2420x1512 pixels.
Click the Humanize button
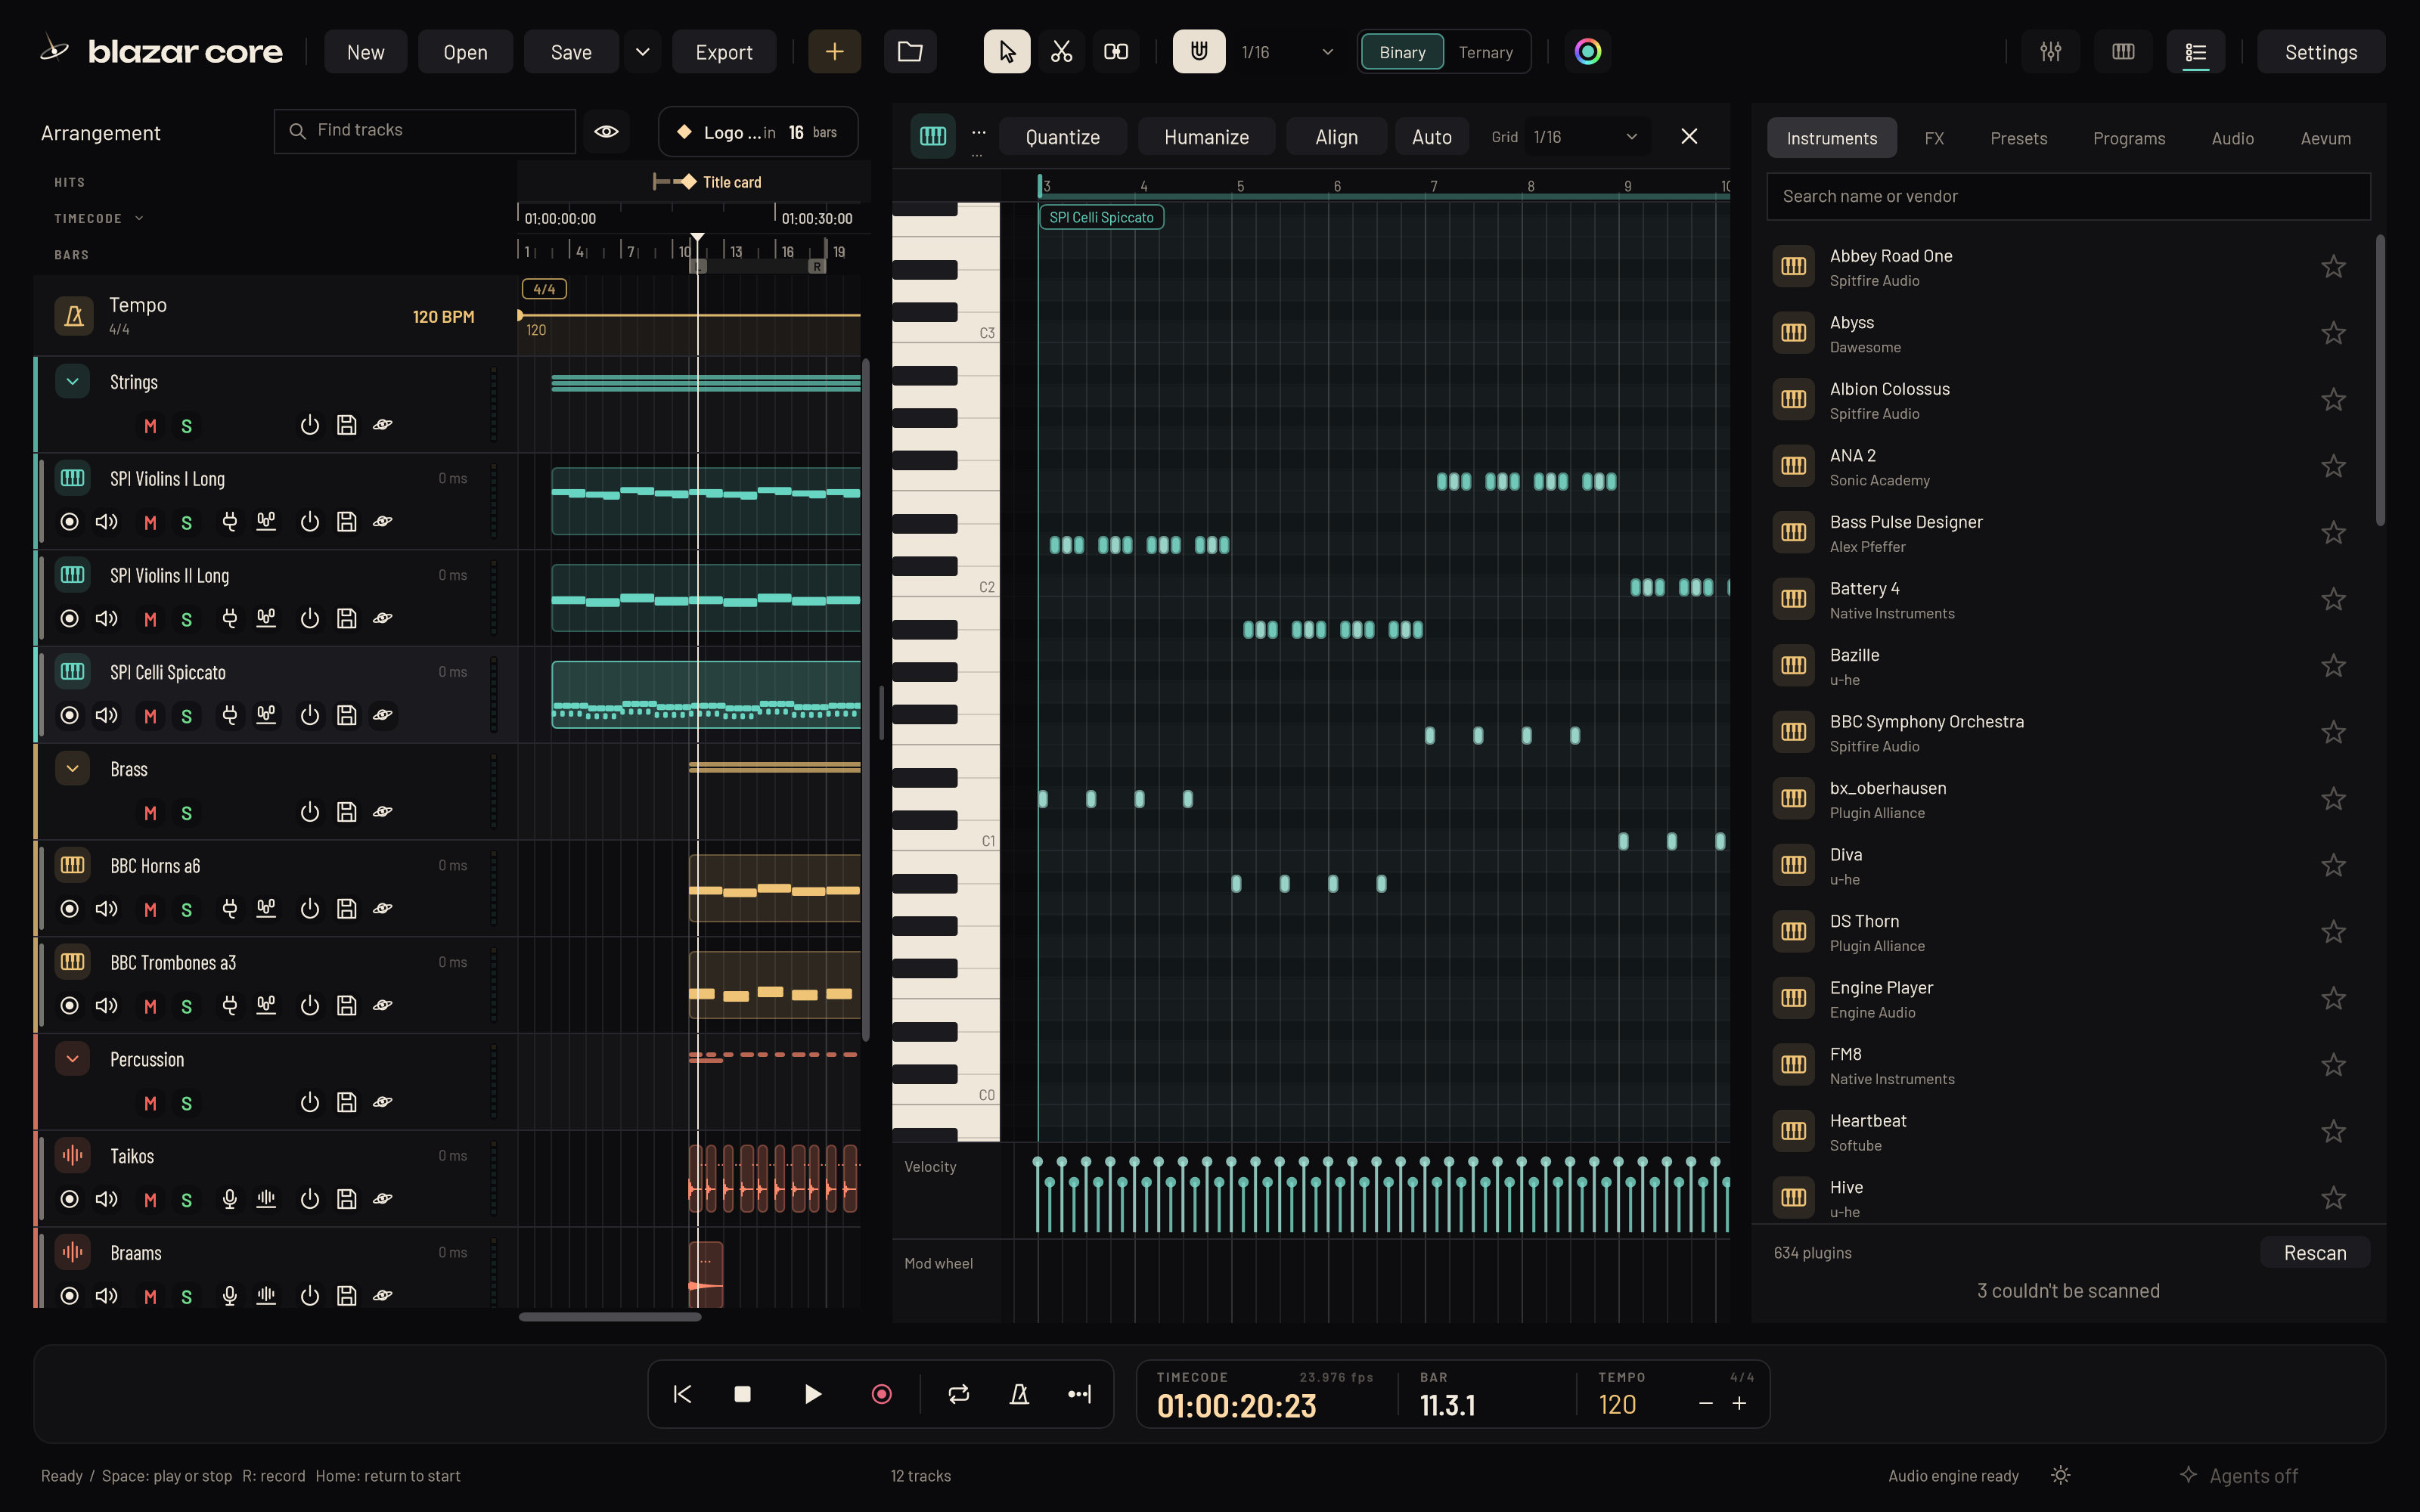click(x=1206, y=137)
